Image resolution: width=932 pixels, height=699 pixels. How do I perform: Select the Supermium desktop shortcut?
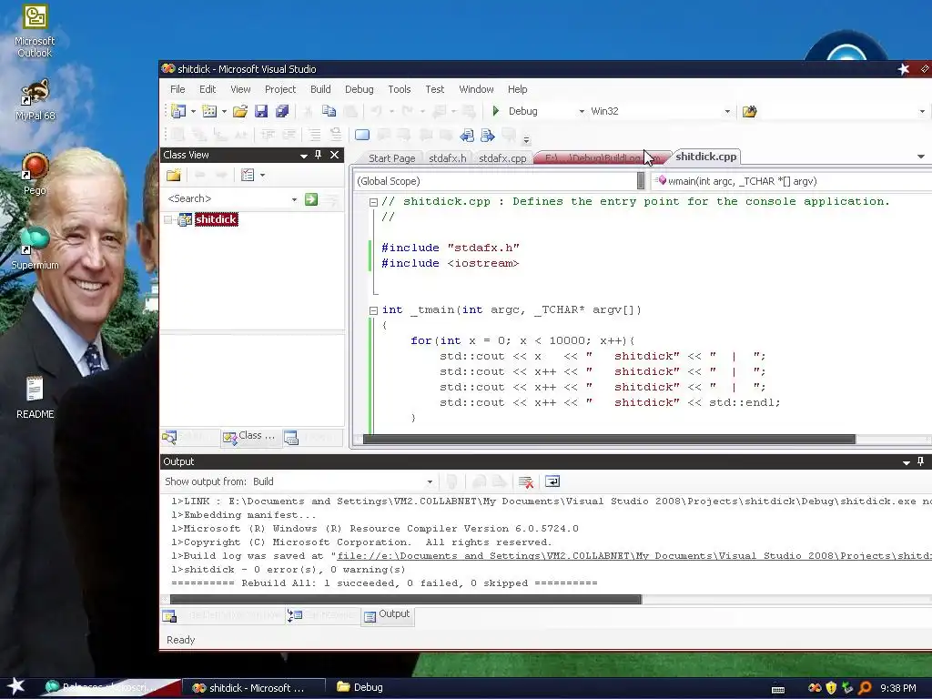(35, 248)
